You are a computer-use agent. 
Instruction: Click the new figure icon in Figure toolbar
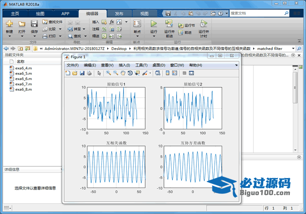pos(68,73)
